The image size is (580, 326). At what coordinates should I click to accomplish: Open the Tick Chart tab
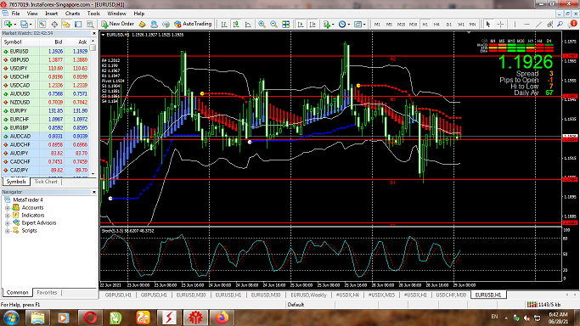tap(46, 182)
